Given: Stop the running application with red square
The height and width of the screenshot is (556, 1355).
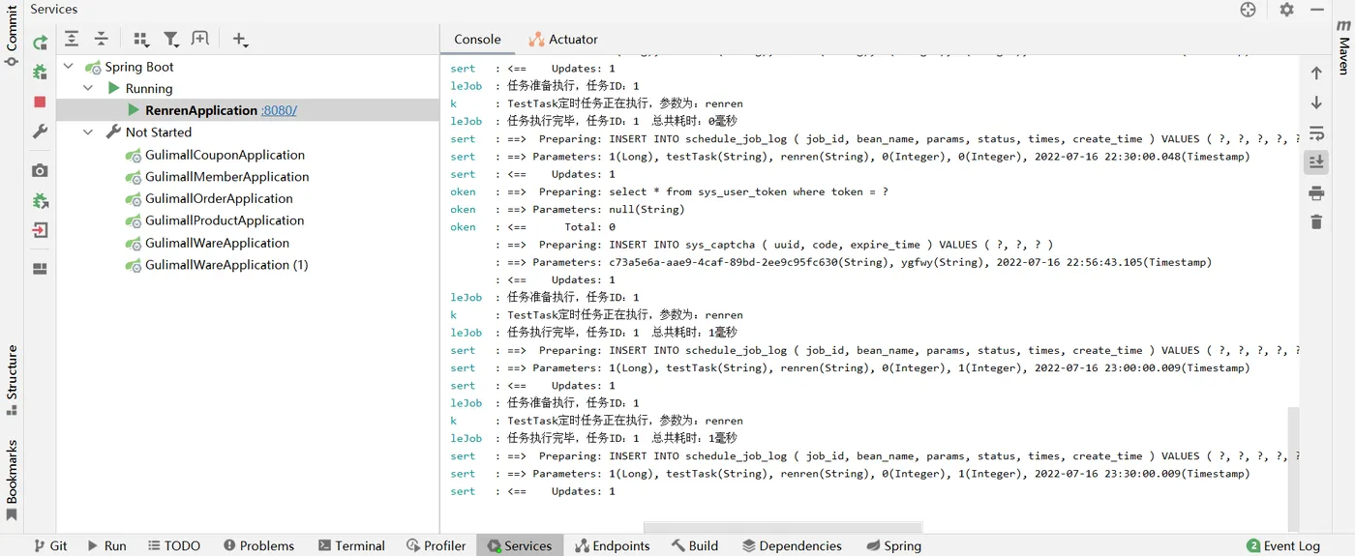Looking at the screenshot, I should 40,102.
